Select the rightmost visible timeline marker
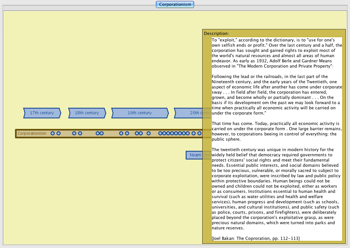350x248 pixels. click(x=199, y=133)
